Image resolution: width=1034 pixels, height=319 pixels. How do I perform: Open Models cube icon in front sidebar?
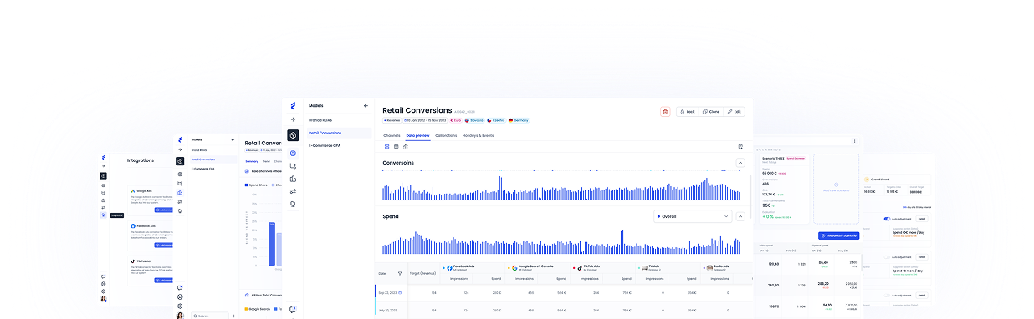click(293, 135)
